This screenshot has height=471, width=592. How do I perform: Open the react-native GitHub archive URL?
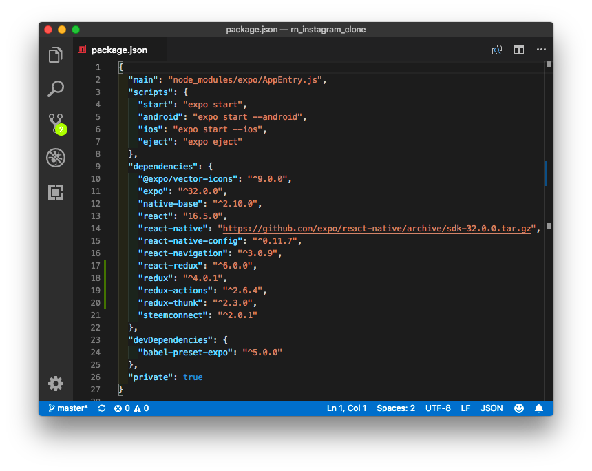click(377, 229)
